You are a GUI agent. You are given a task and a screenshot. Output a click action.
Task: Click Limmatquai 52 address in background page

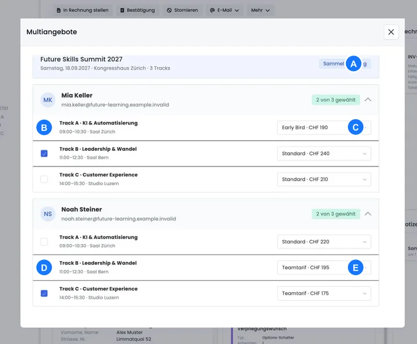(134, 339)
